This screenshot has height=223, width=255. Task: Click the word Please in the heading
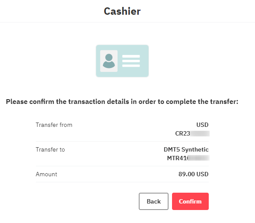click(x=17, y=102)
